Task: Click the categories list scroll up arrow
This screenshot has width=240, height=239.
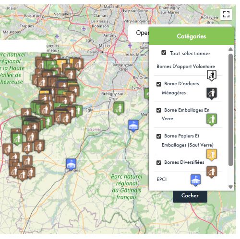Action: click(230, 49)
